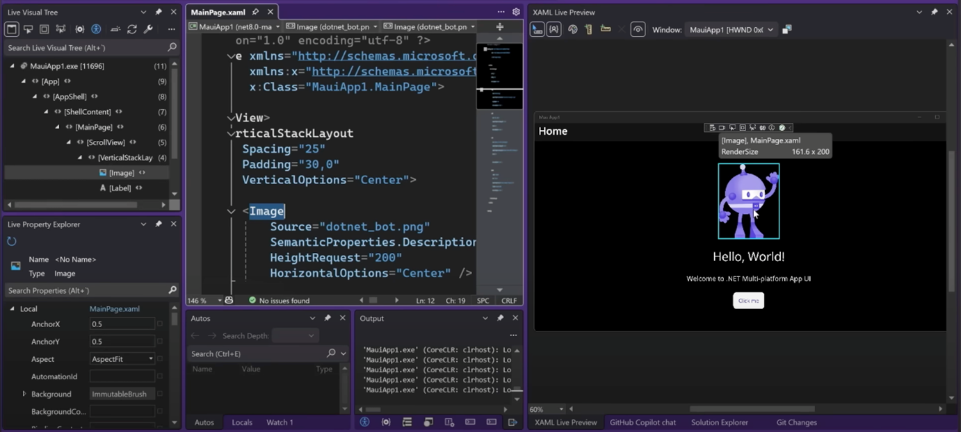Refresh Live Property Explorer values
The image size is (961, 432).
pyautogui.click(x=12, y=241)
